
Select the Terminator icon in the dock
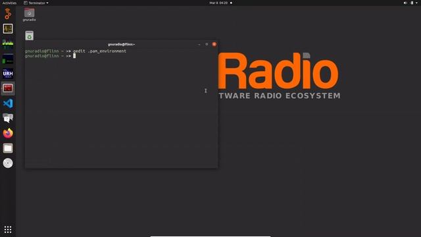click(x=8, y=88)
